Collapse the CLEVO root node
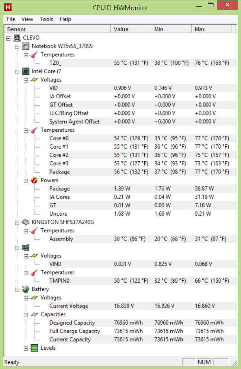 (x=9, y=38)
